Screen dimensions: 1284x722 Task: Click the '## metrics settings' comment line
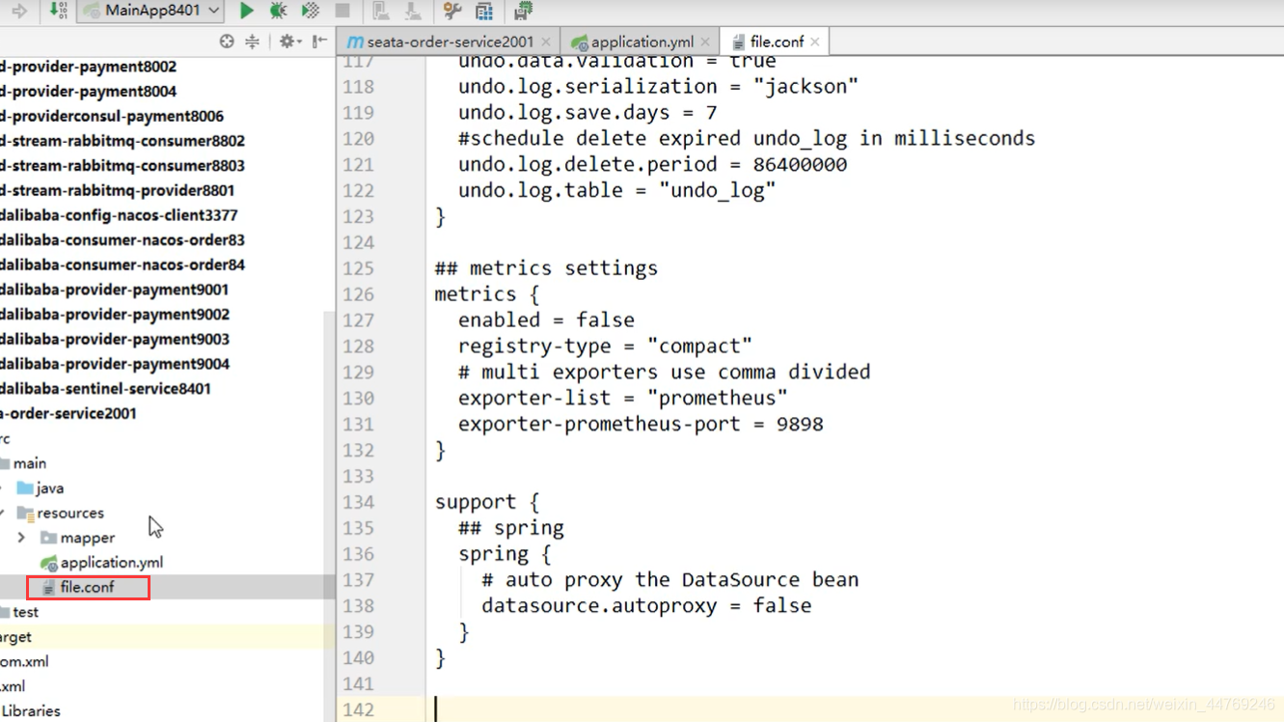click(546, 268)
